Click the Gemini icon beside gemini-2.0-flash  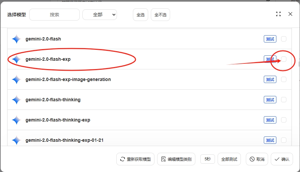click(x=17, y=39)
